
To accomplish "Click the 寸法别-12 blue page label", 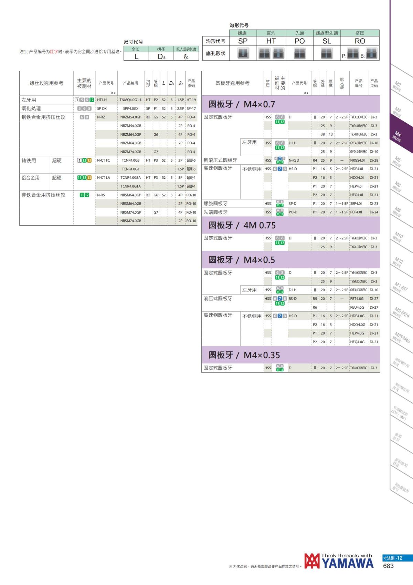I will pos(398,558).
